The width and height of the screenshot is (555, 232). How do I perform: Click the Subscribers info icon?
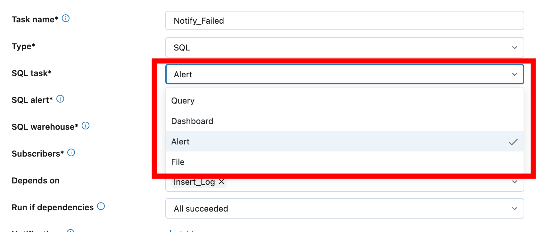pyautogui.click(x=71, y=152)
